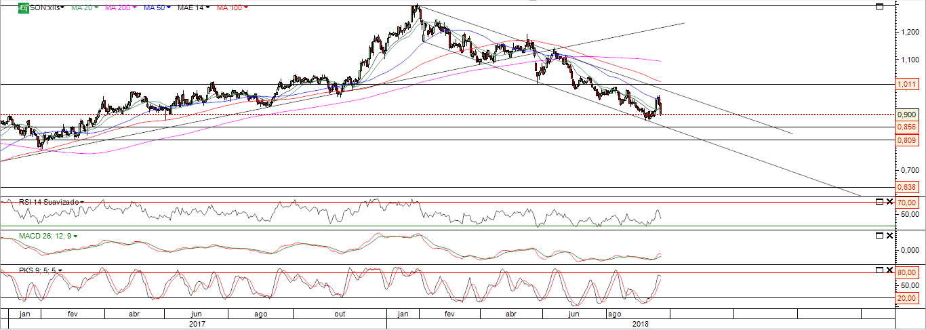Close the RSI 14 Suavizado panel
The image size is (926, 330).
pos(889,202)
